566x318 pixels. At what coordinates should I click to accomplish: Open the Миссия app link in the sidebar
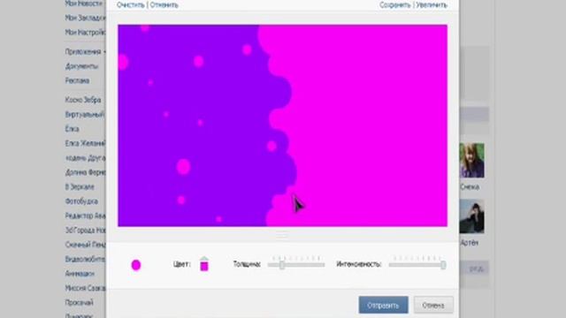(85, 288)
